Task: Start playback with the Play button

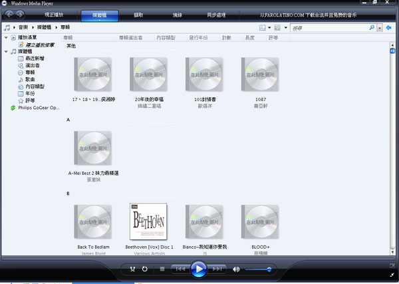Action: point(198,269)
